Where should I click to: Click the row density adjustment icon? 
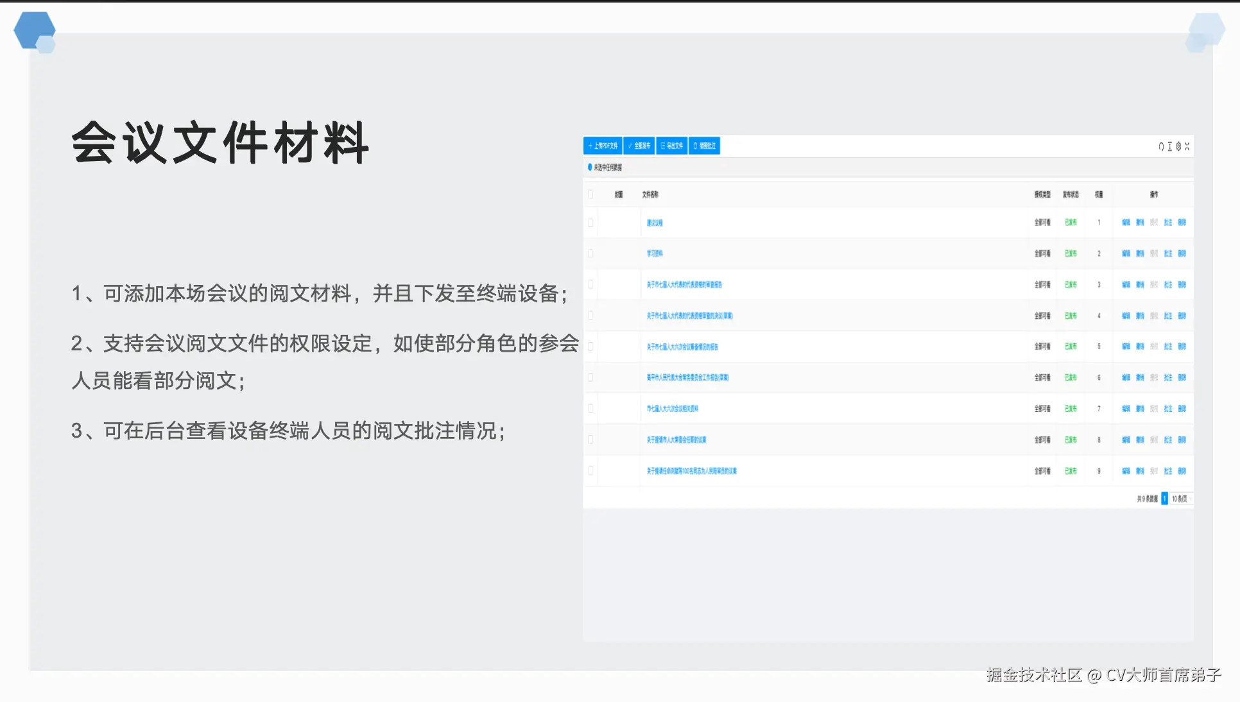coord(1170,146)
